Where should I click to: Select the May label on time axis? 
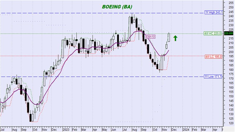pyautogui.click(x=105, y=130)
